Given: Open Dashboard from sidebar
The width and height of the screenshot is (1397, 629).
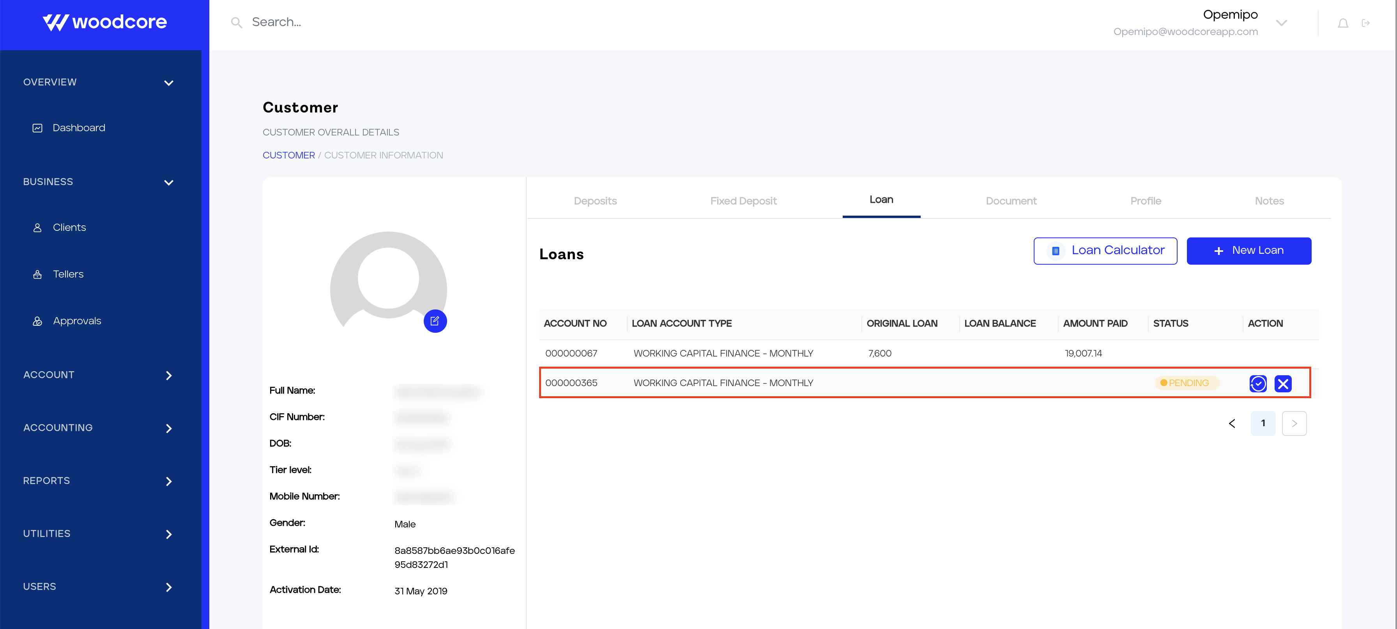Looking at the screenshot, I should tap(79, 128).
